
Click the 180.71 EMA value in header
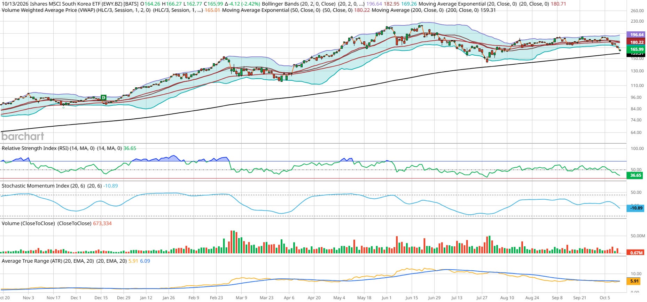[x=559, y=4]
